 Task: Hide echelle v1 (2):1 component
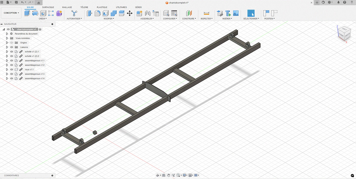[x=12, y=52]
